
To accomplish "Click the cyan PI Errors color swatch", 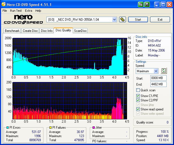I will coord(7,128).
